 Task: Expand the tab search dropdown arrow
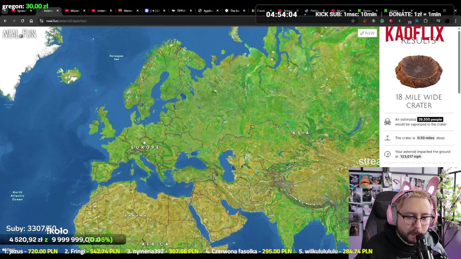point(4,11)
